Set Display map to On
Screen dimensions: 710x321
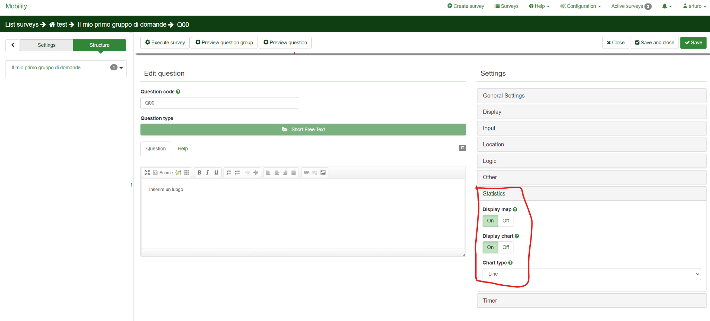pyautogui.click(x=490, y=221)
